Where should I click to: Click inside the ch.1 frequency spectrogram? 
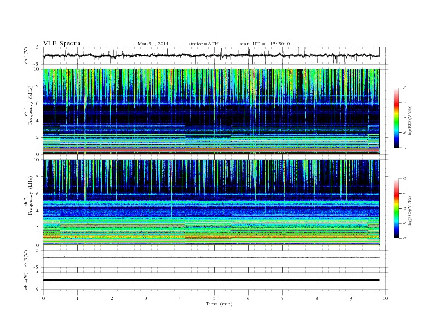click(x=211, y=112)
